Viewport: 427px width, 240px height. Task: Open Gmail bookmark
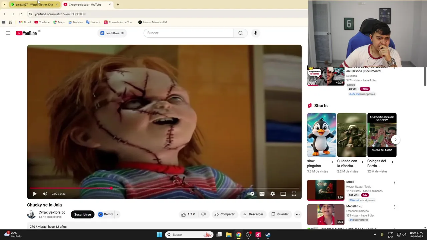tap(25, 22)
